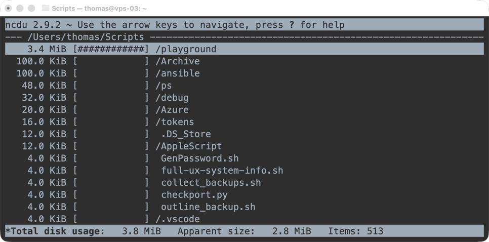Click the window zoom button
This screenshot has height=242, width=489.
[31, 9]
